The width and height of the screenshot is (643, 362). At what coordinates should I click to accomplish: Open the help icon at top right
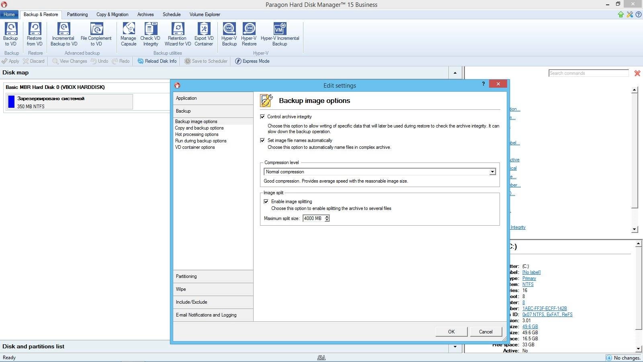tap(639, 14)
